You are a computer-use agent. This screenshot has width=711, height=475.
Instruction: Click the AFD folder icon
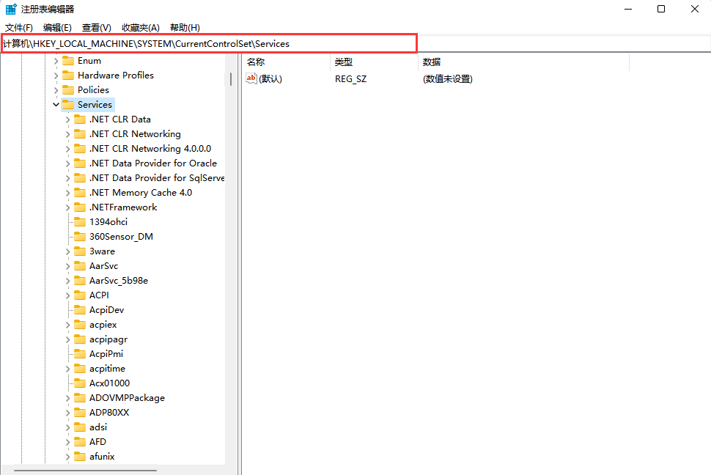click(x=80, y=442)
